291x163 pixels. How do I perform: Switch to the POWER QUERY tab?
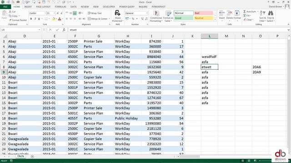(x=127, y=7)
